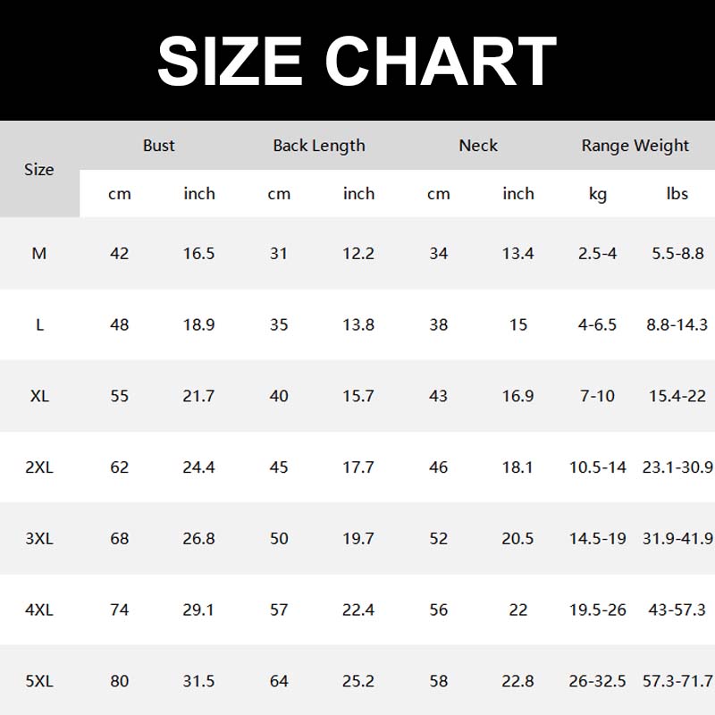Click the Size header cell
715x715 pixels.
click(39, 170)
